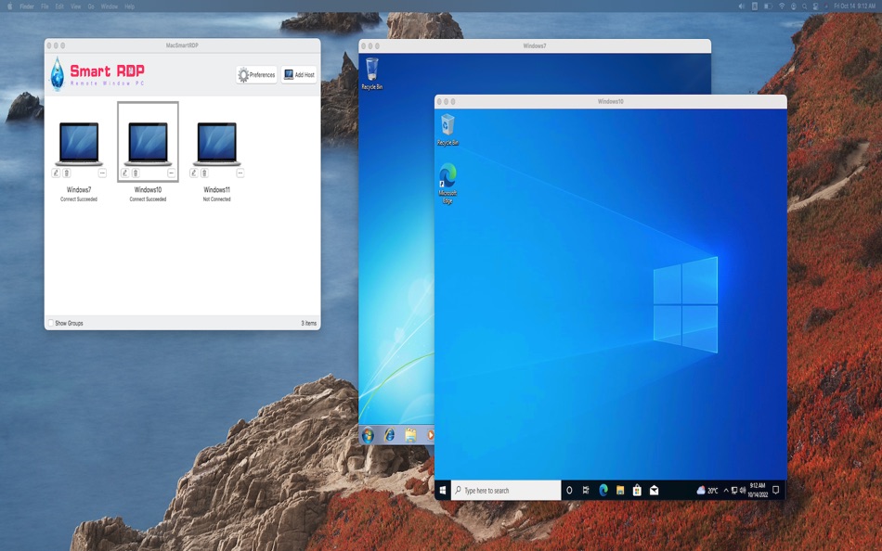Viewport: 882px width, 551px height.
Task: Open the Windows10 clock showing 9:12 AM
Action: [x=758, y=491]
